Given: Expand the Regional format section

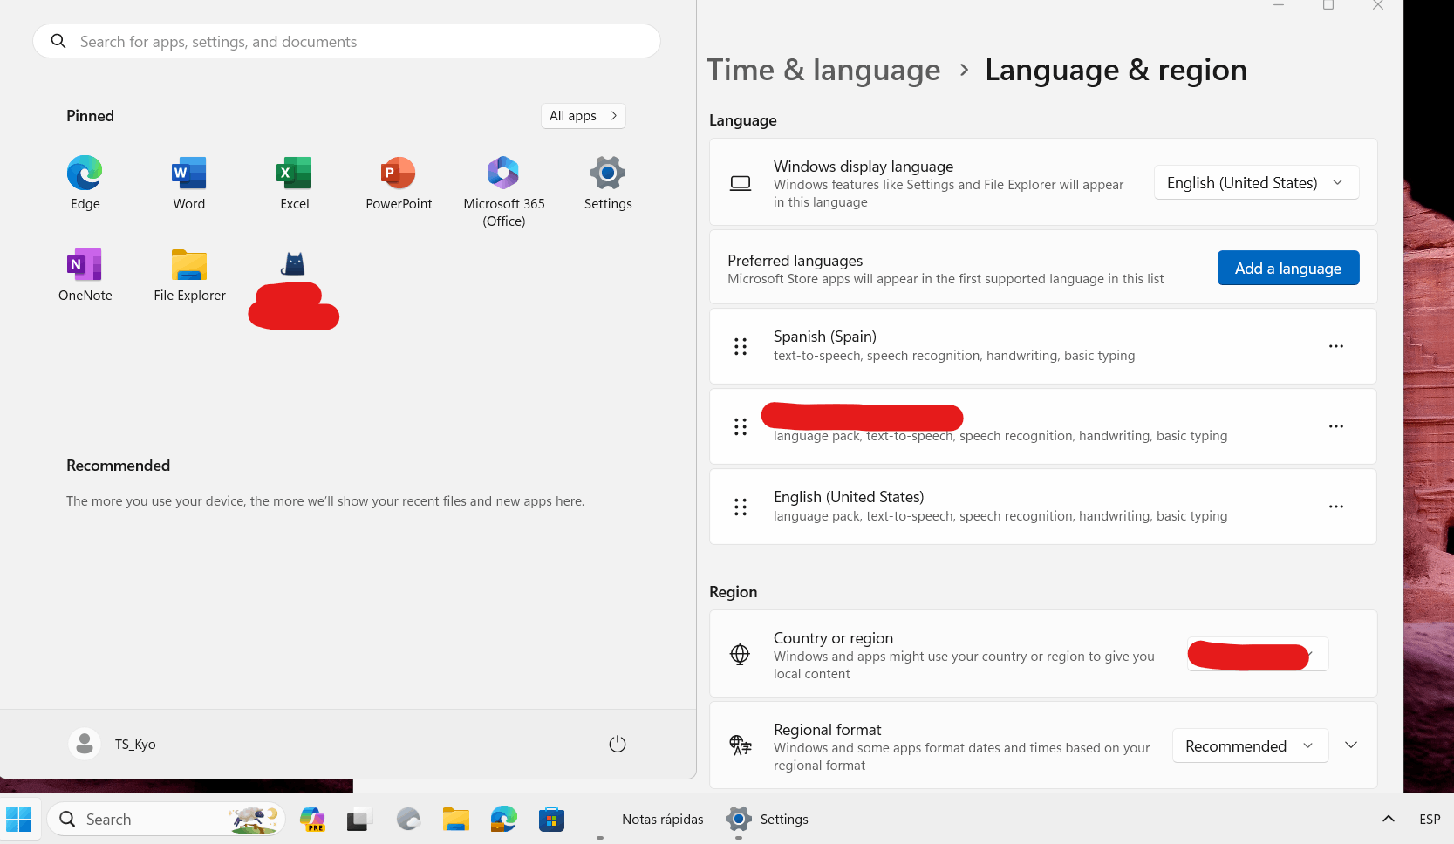Looking at the screenshot, I should pyautogui.click(x=1350, y=745).
